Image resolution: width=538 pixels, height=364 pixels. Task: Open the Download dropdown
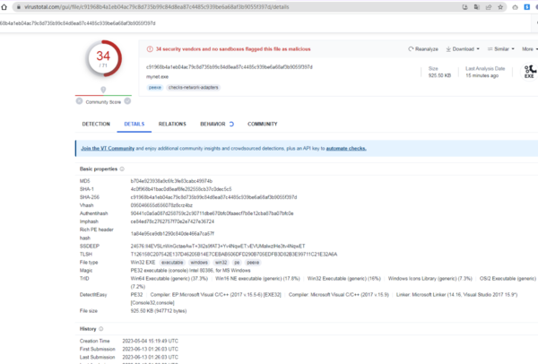click(x=463, y=49)
